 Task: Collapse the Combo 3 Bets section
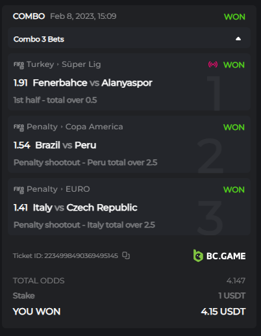point(238,39)
